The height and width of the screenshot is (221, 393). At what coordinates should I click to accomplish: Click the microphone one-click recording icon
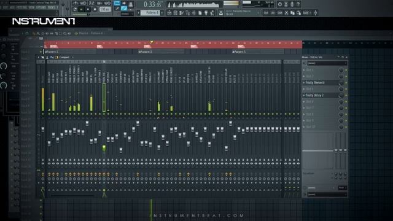(x=292, y=4)
